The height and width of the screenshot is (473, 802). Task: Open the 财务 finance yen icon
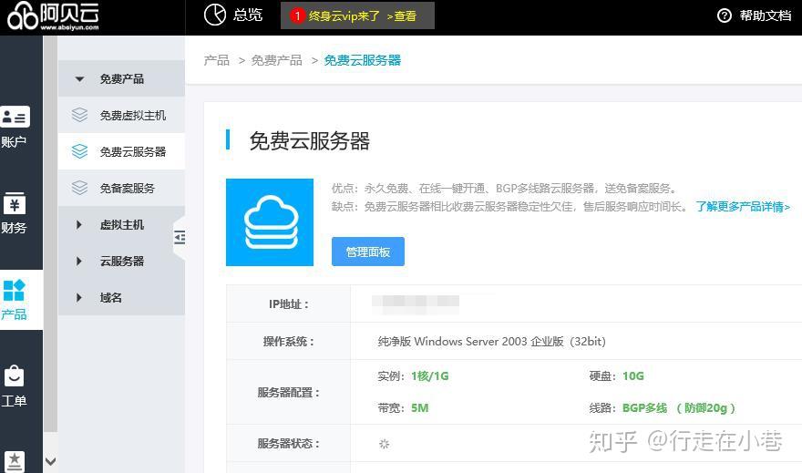(x=15, y=203)
